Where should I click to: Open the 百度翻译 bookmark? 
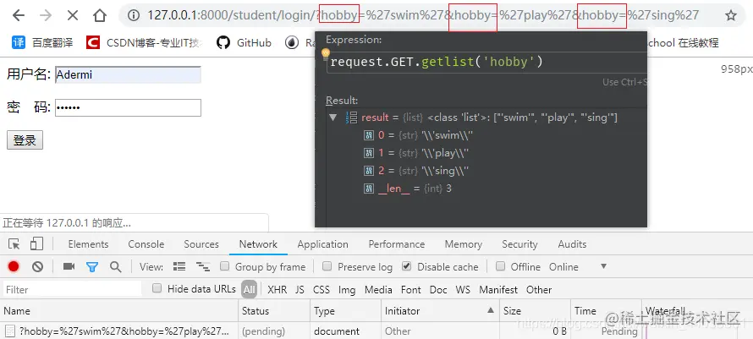pos(43,43)
